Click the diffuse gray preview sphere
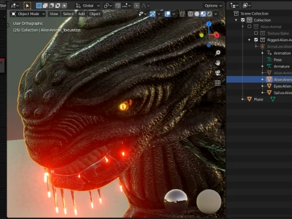This screenshot has height=219, width=292. [x=209, y=201]
